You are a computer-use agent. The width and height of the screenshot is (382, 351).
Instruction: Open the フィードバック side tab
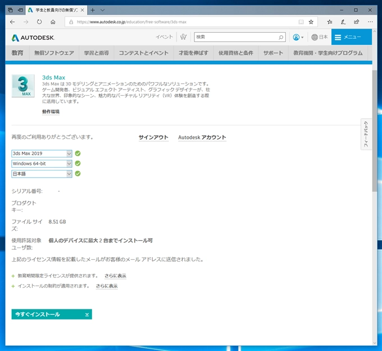pos(366,134)
